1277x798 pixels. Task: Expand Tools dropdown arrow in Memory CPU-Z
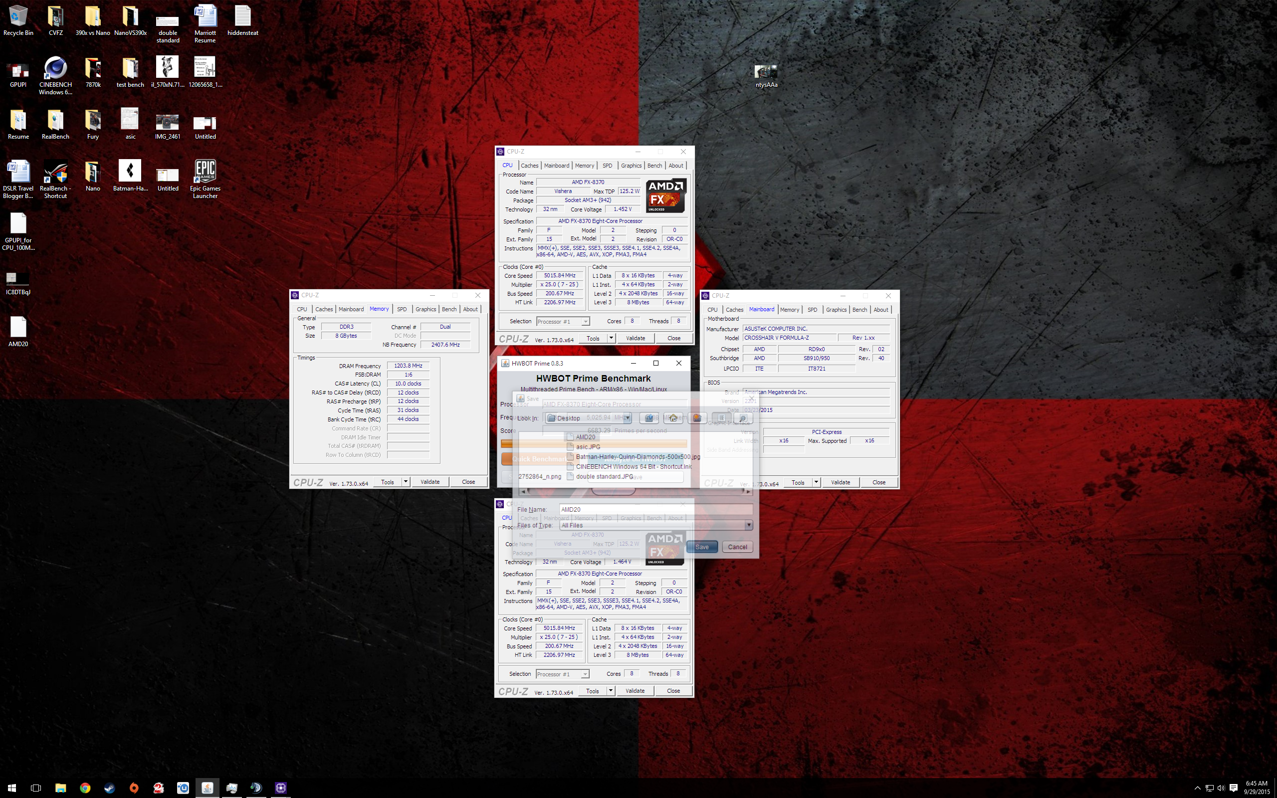click(406, 482)
